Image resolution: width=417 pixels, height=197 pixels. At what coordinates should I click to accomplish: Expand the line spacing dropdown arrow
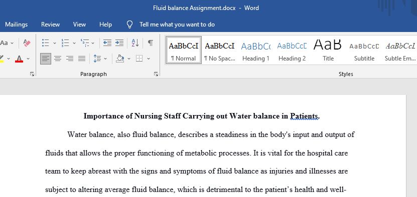pos(105,58)
